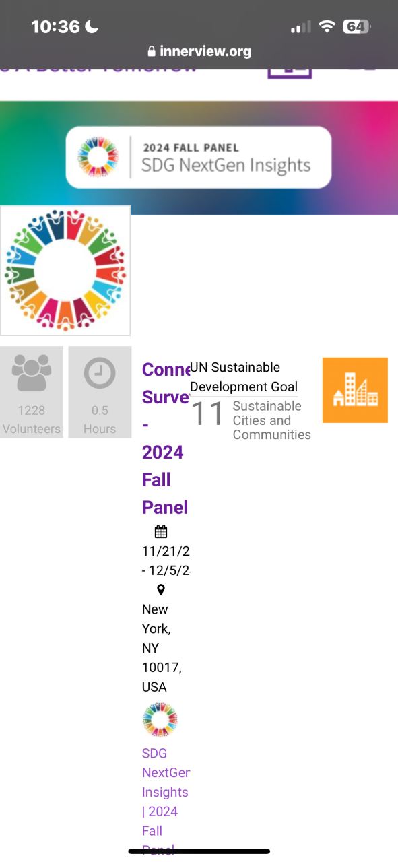Tap the Wi-Fi status icon

(x=327, y=27)
